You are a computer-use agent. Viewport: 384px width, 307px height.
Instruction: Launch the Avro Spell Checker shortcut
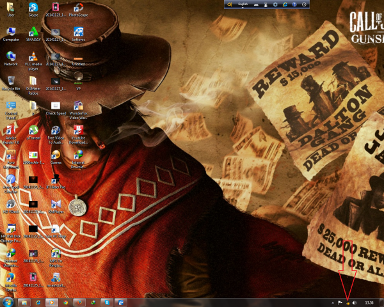coord(11,184)
